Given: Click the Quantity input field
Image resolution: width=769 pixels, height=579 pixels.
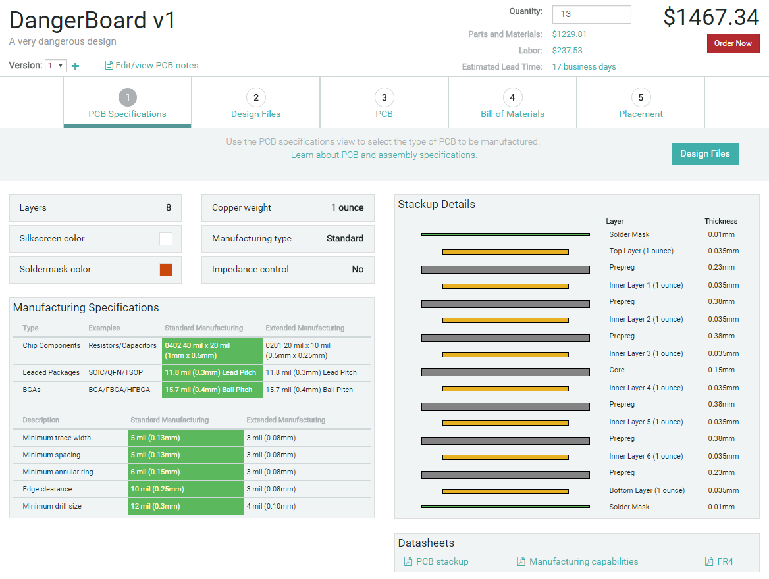Looking at the screenshot, I should [591, 14].
